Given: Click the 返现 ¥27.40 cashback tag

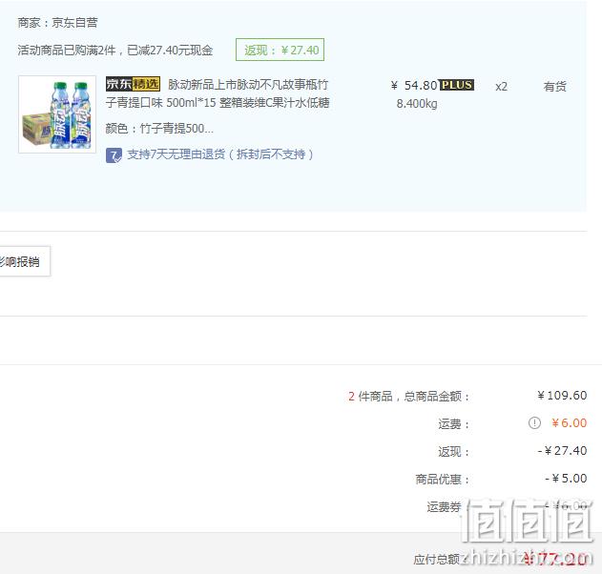Looking at the screenshot, I should pos(280,50).
